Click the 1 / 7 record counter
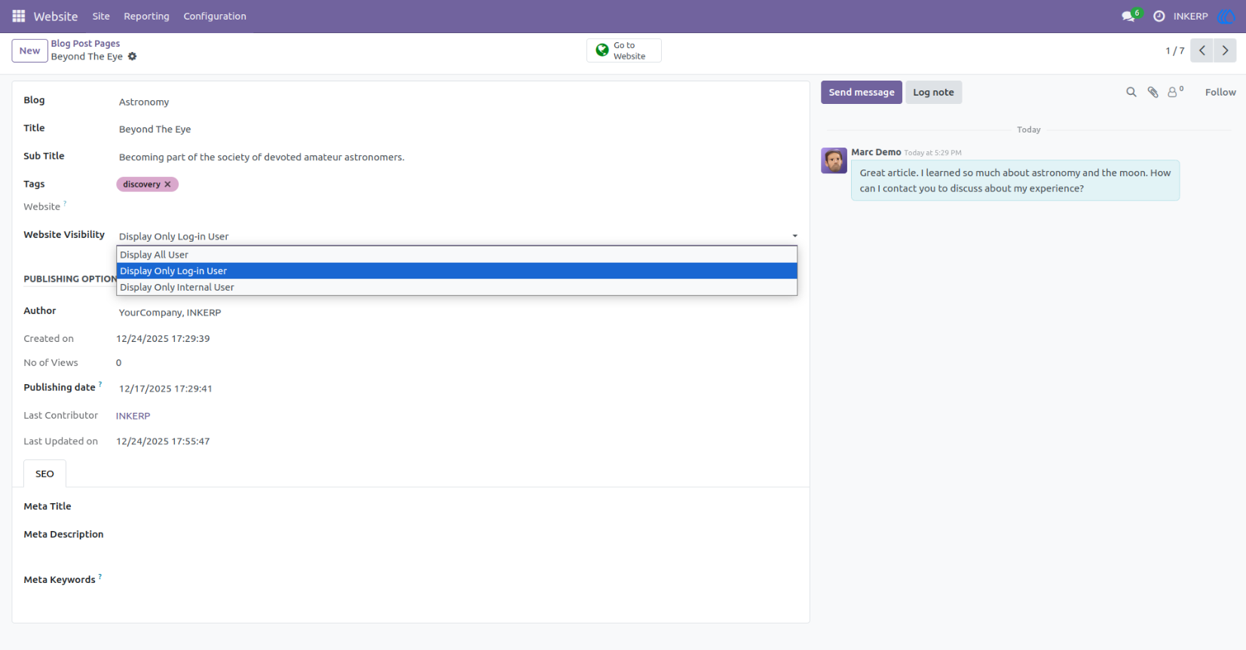 (1175, 50)
